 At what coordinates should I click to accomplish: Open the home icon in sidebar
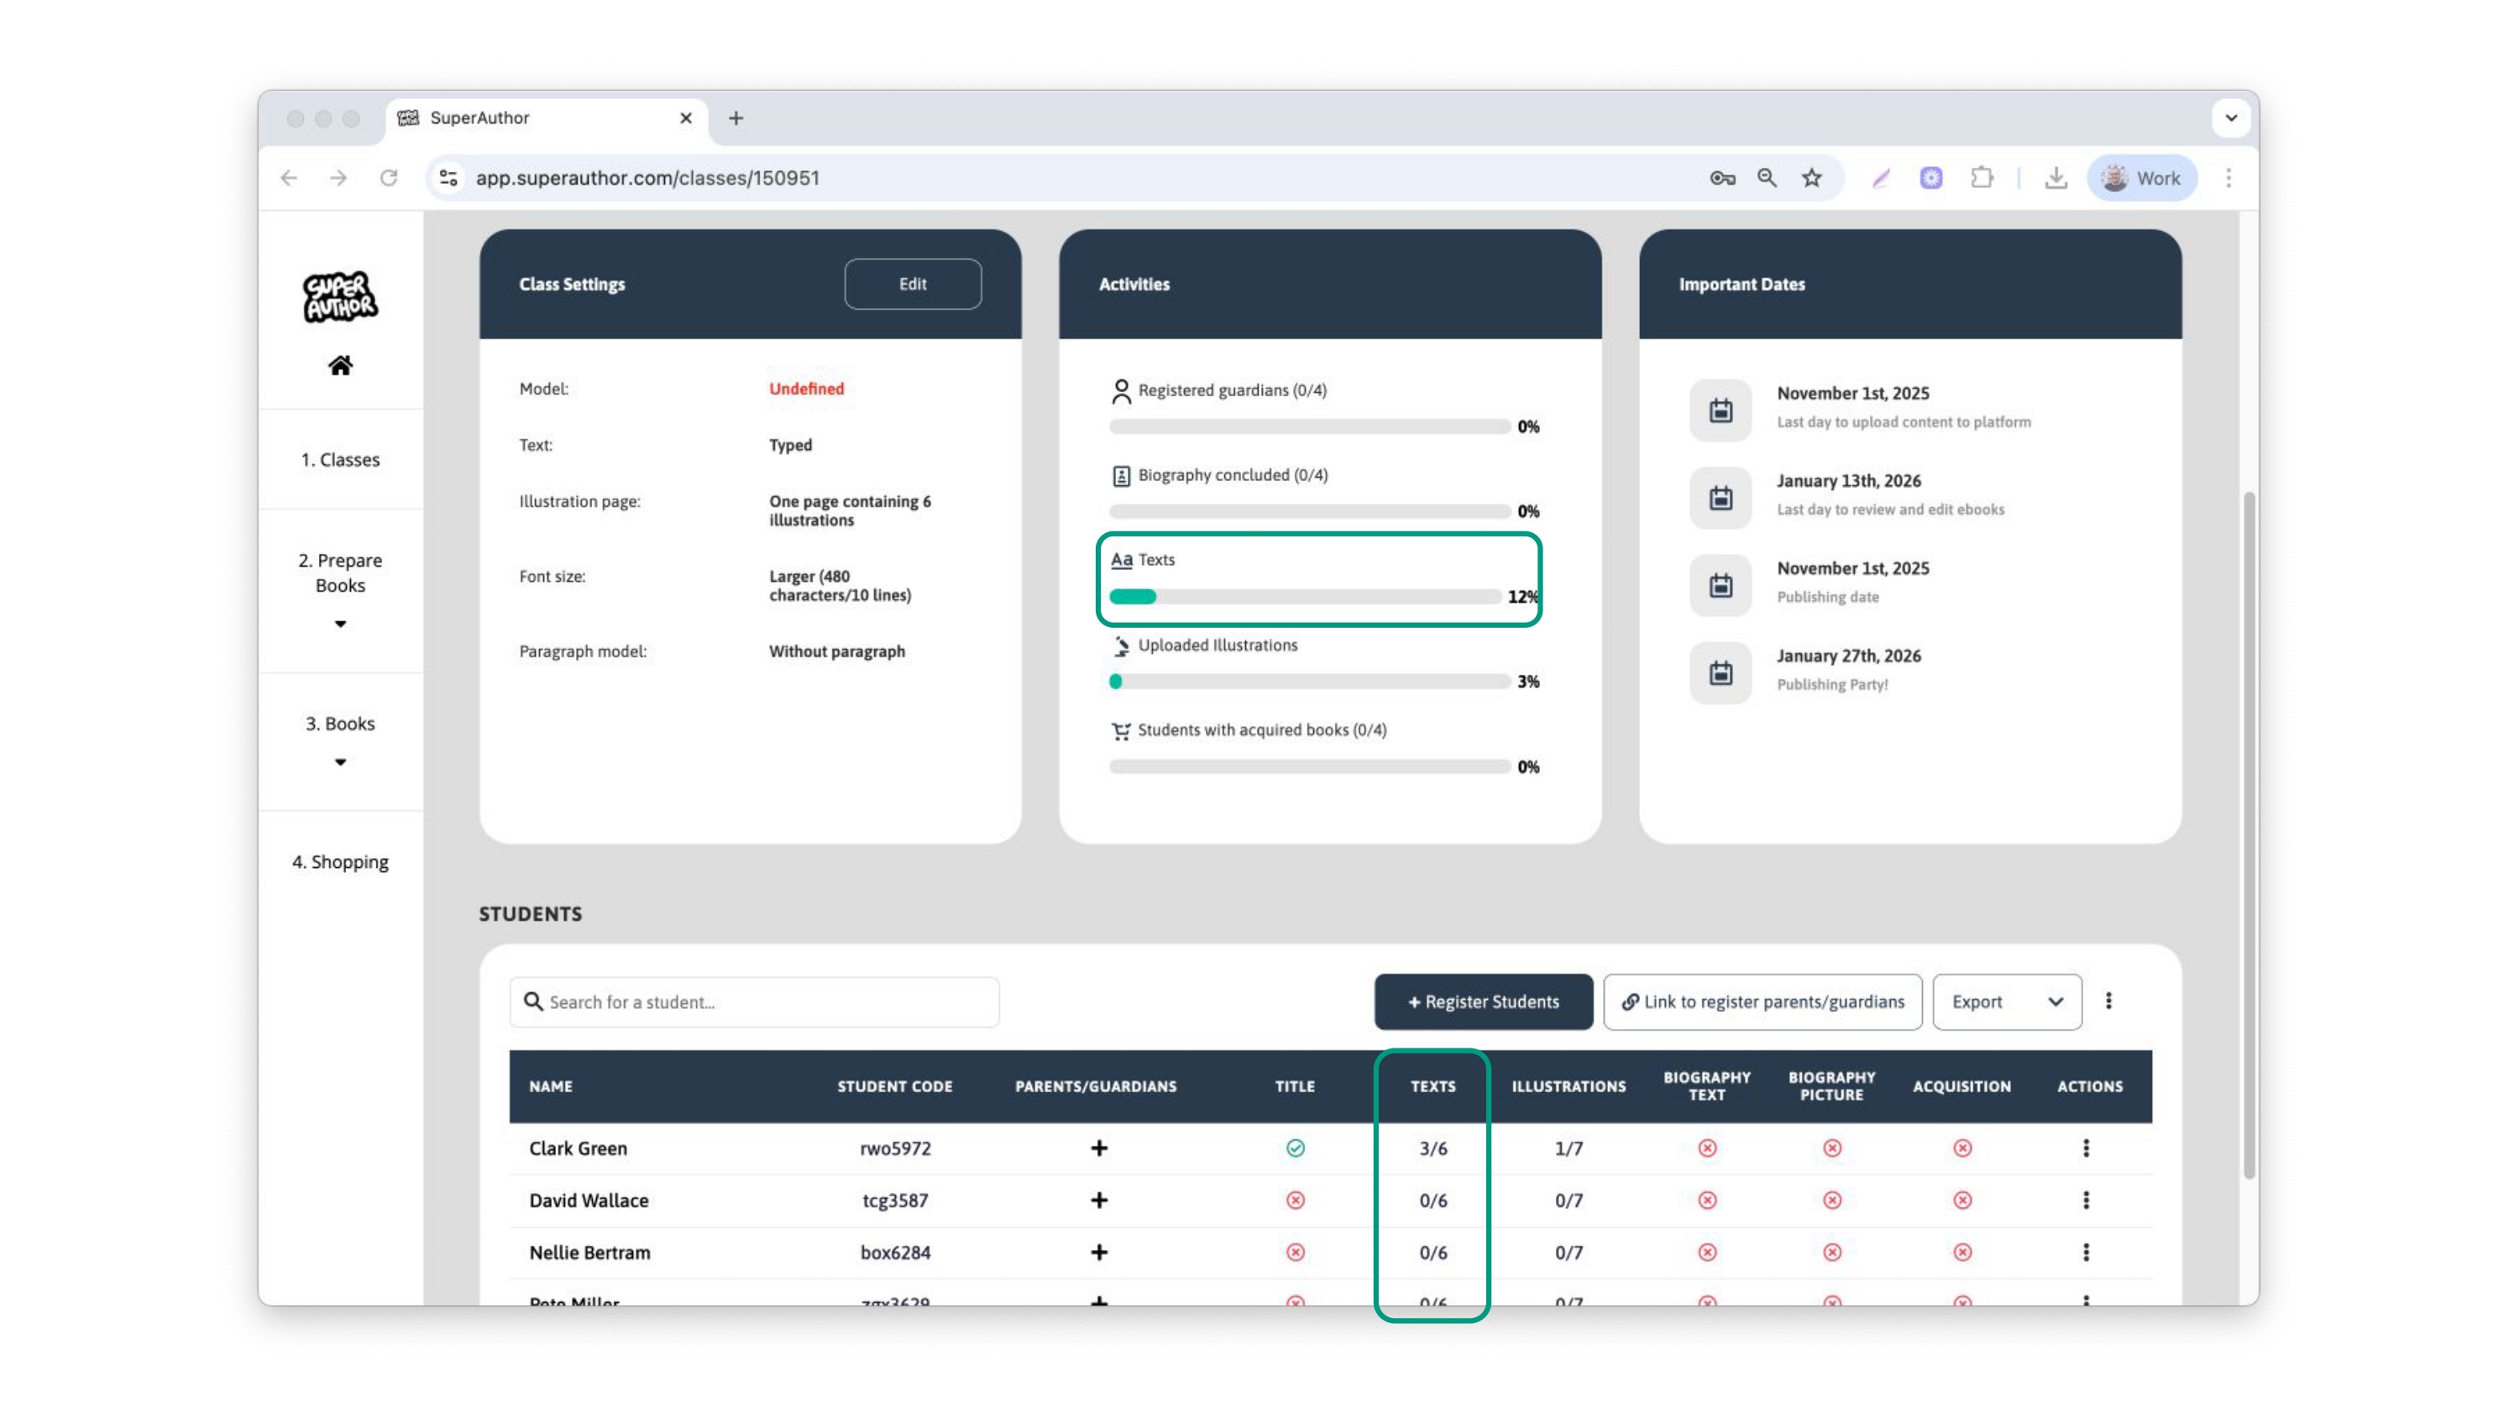click(x=340, y=366)
